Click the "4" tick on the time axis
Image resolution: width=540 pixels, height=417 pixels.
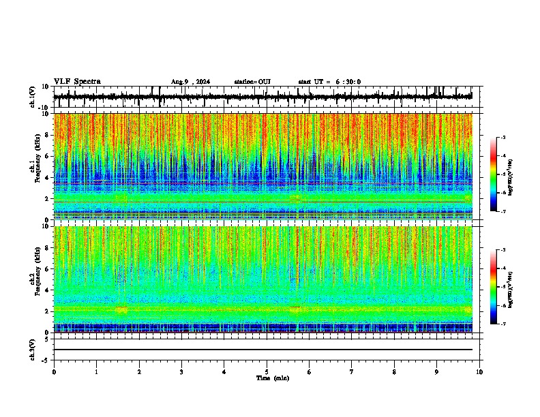(224, 372)
